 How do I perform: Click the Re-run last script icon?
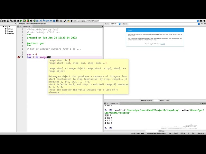point(34,21)
